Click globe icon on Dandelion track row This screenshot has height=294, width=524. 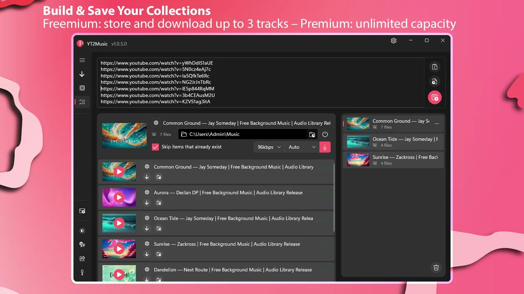tap(147, 270)
